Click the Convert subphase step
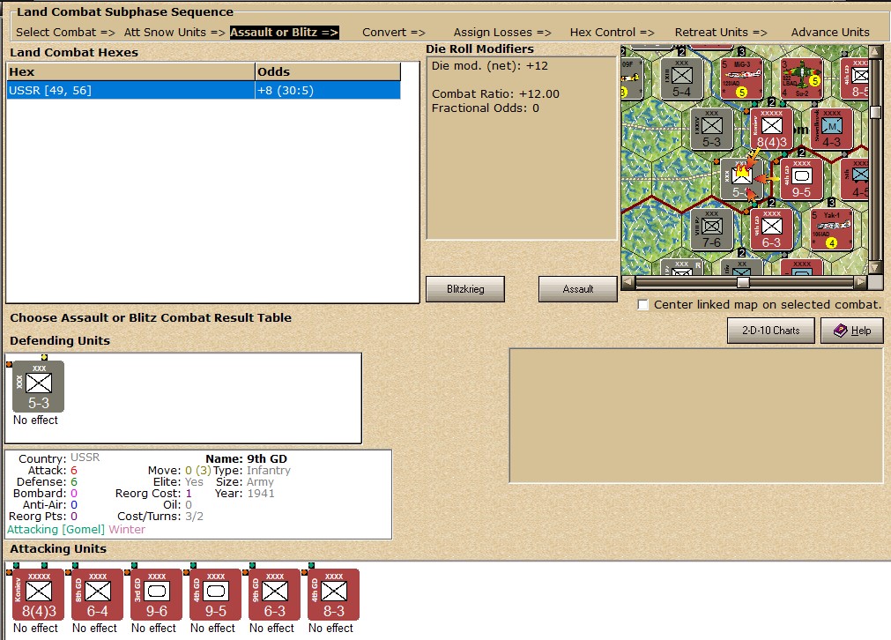The image size is (891, 640). pyautogui.click(x=394, y=33)
